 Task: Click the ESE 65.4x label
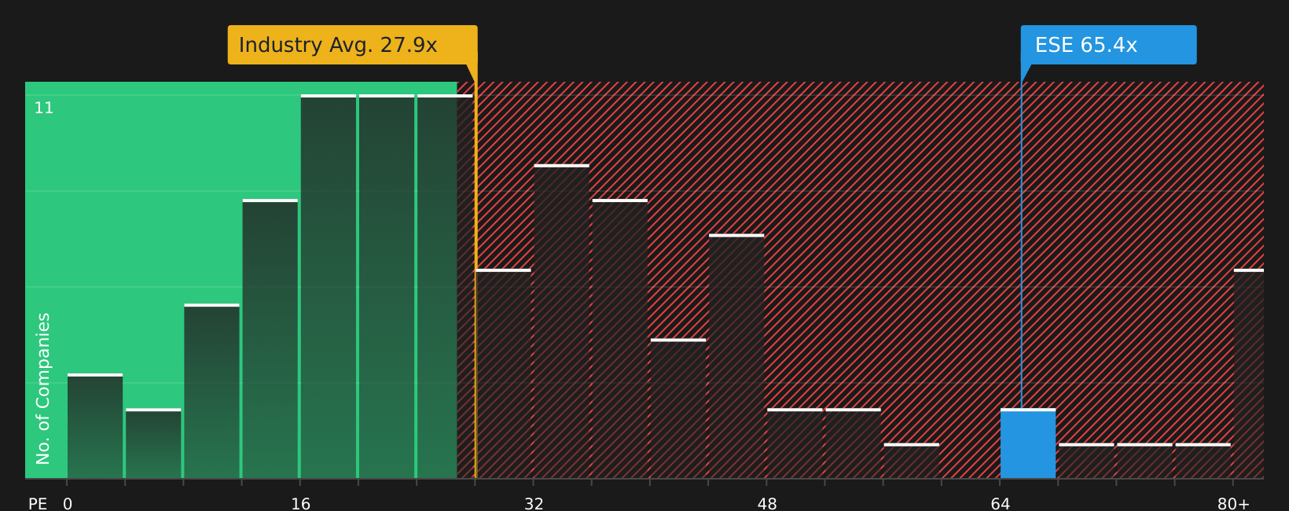pyautogui.click(x=1108, y=45)
